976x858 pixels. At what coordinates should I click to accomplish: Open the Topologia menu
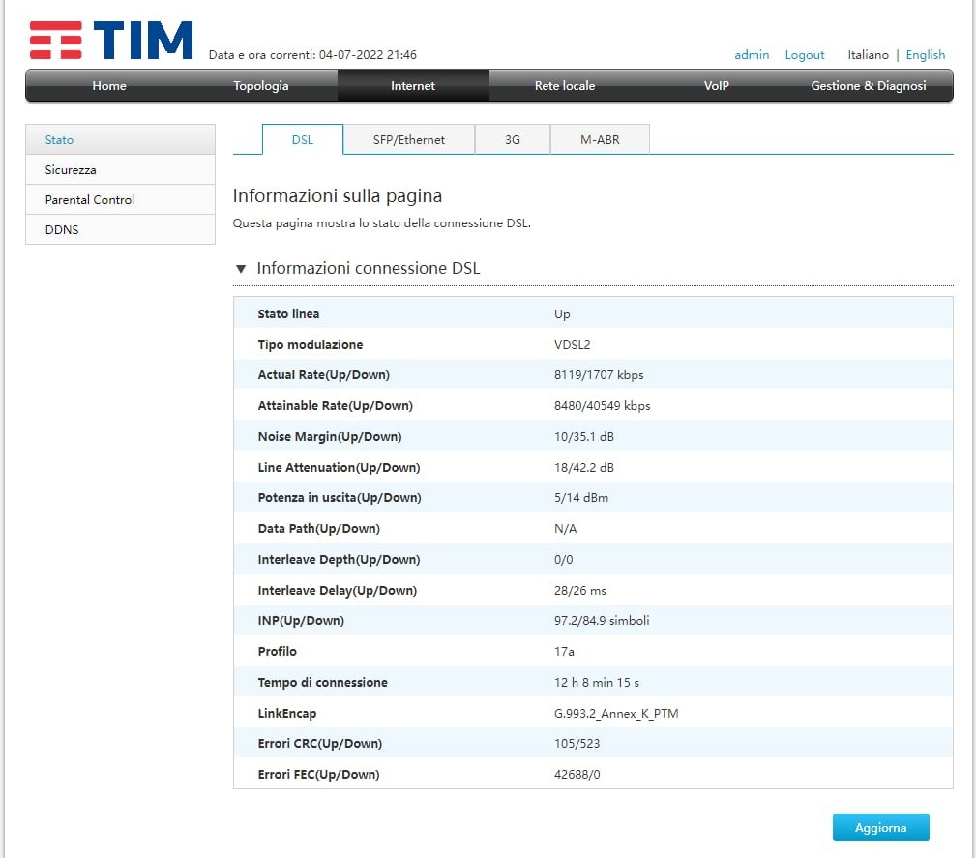(x=261, y=86)
